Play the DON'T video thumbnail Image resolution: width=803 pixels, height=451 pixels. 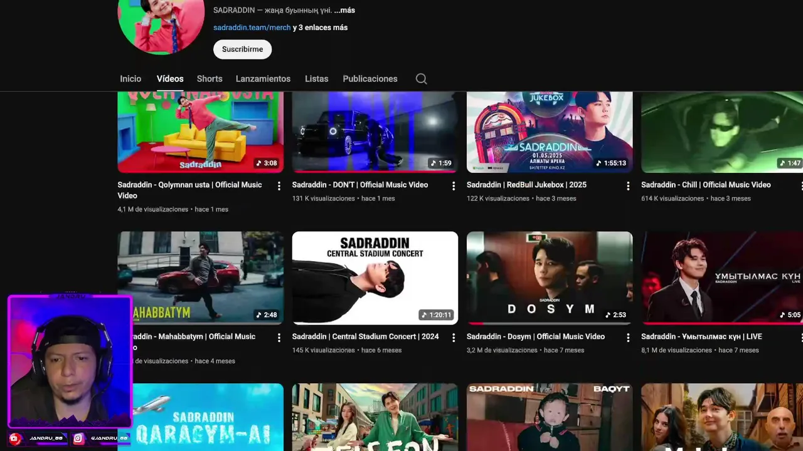pos(375,132)
